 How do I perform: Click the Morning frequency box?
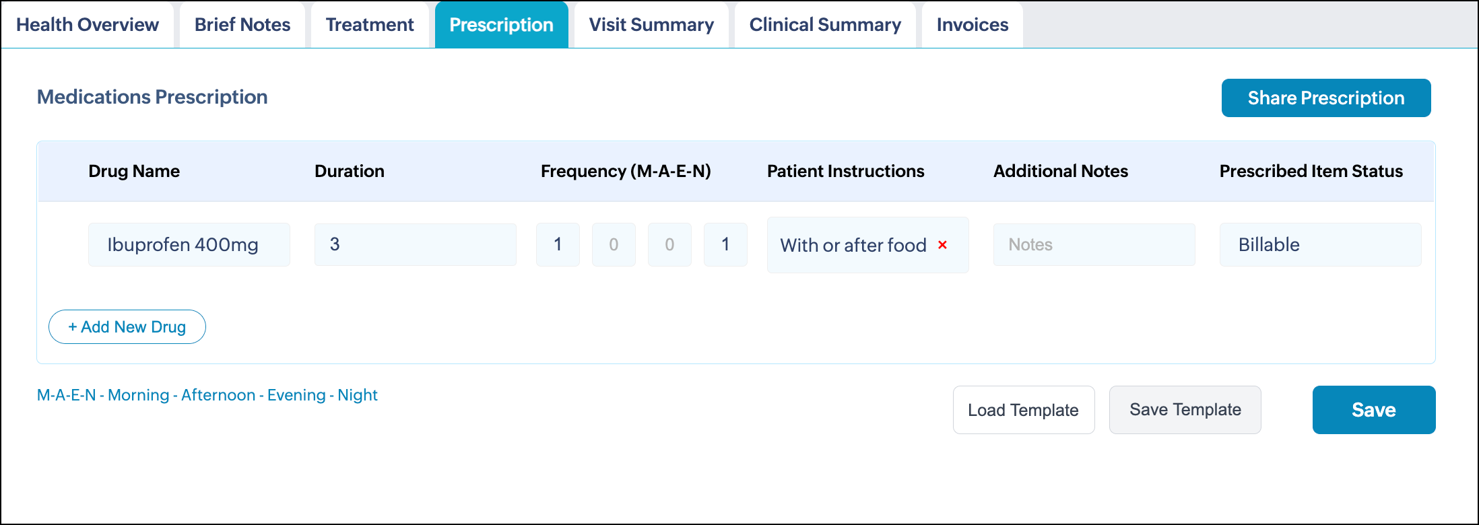558,245
